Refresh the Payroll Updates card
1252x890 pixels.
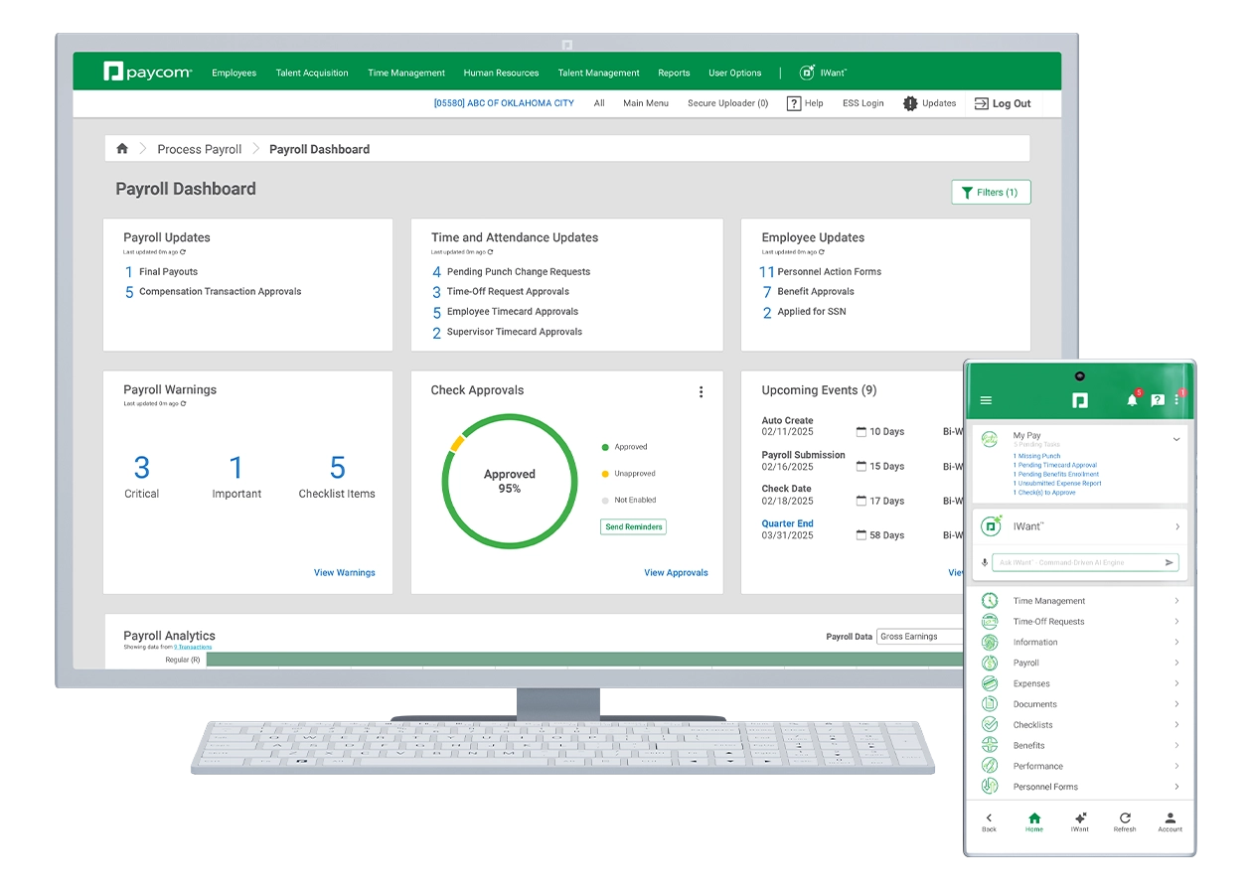[183, 252]
